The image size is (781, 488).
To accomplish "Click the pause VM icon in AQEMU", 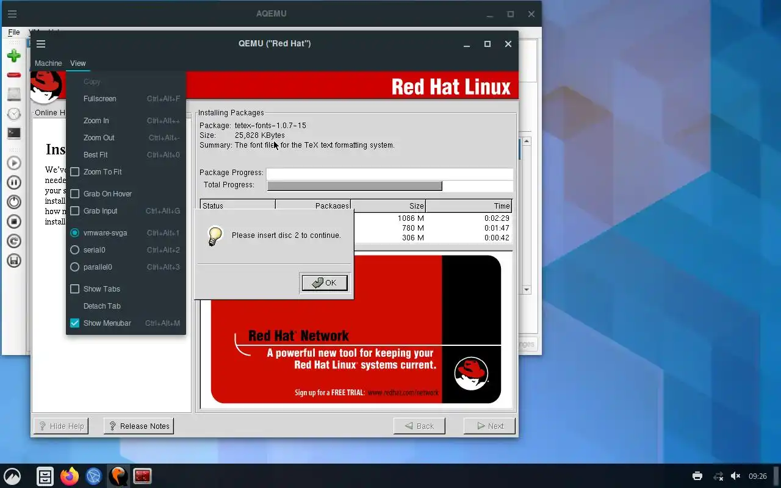I will tap(13, 182).
